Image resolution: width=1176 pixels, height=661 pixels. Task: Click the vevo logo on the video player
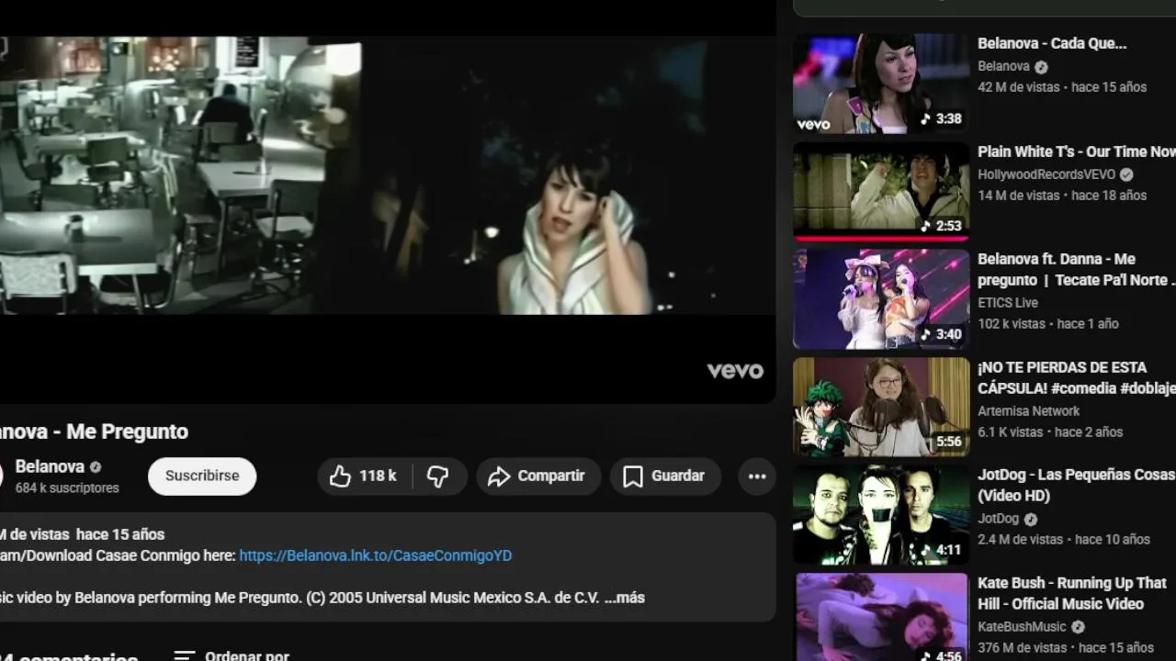click(735, 371)
